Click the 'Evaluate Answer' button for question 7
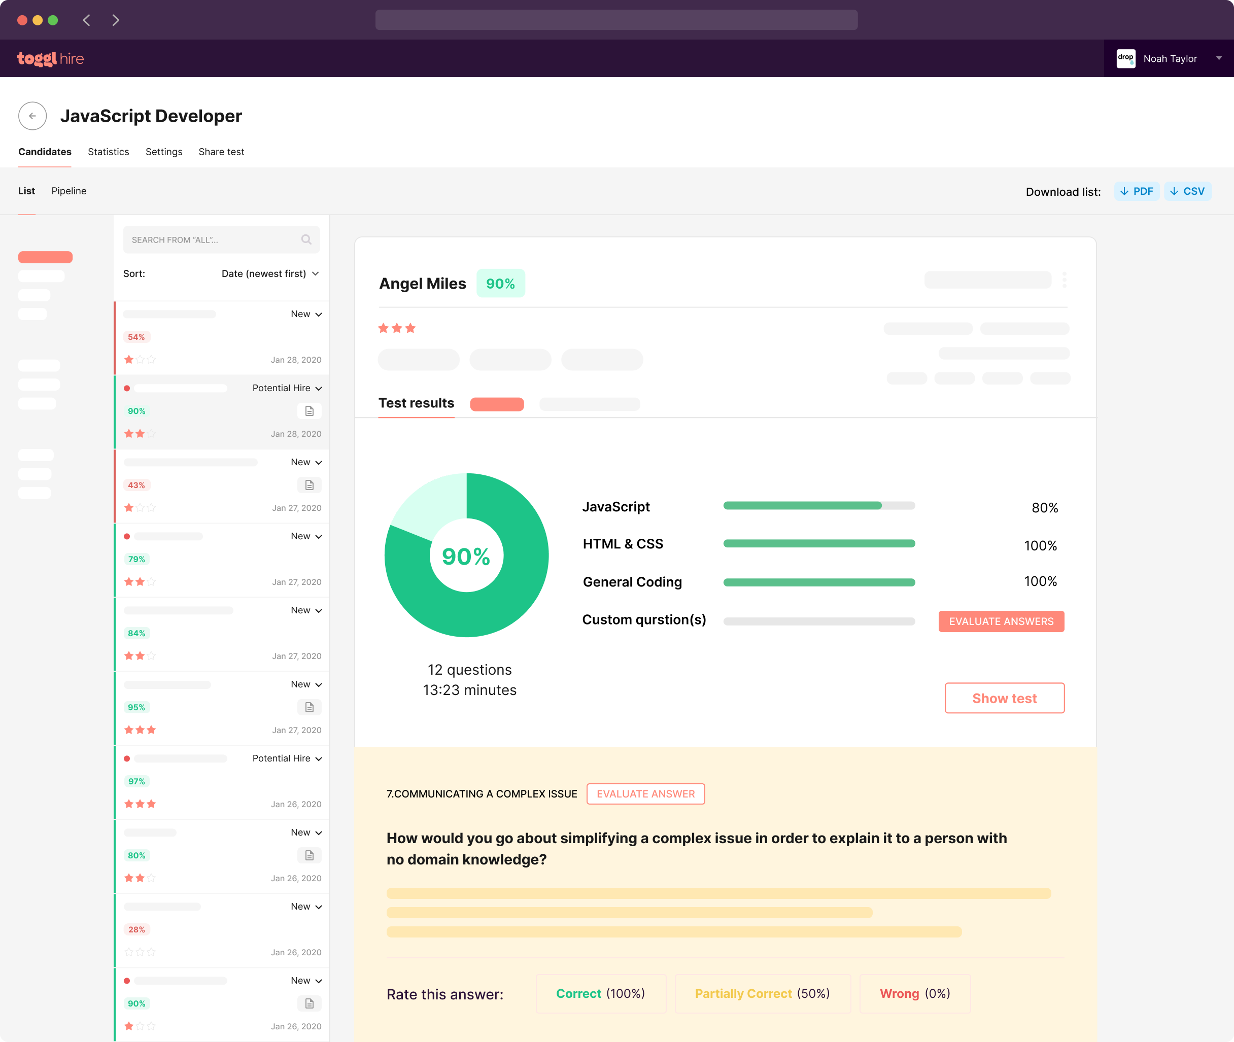 (x=645, y=794)
